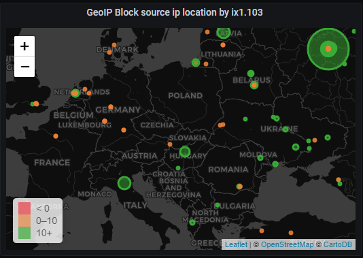Select the largest green circle marker in the top-right corner

(x=328, y=49)
